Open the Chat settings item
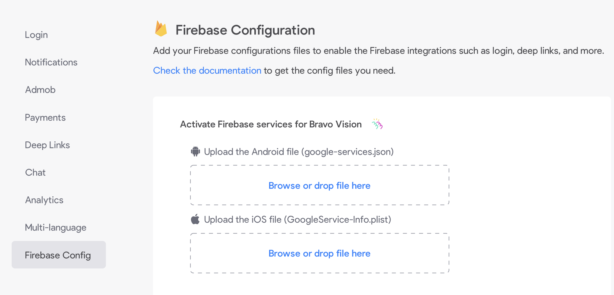Screen dimensions: 614x295 [x=35, y=173]
